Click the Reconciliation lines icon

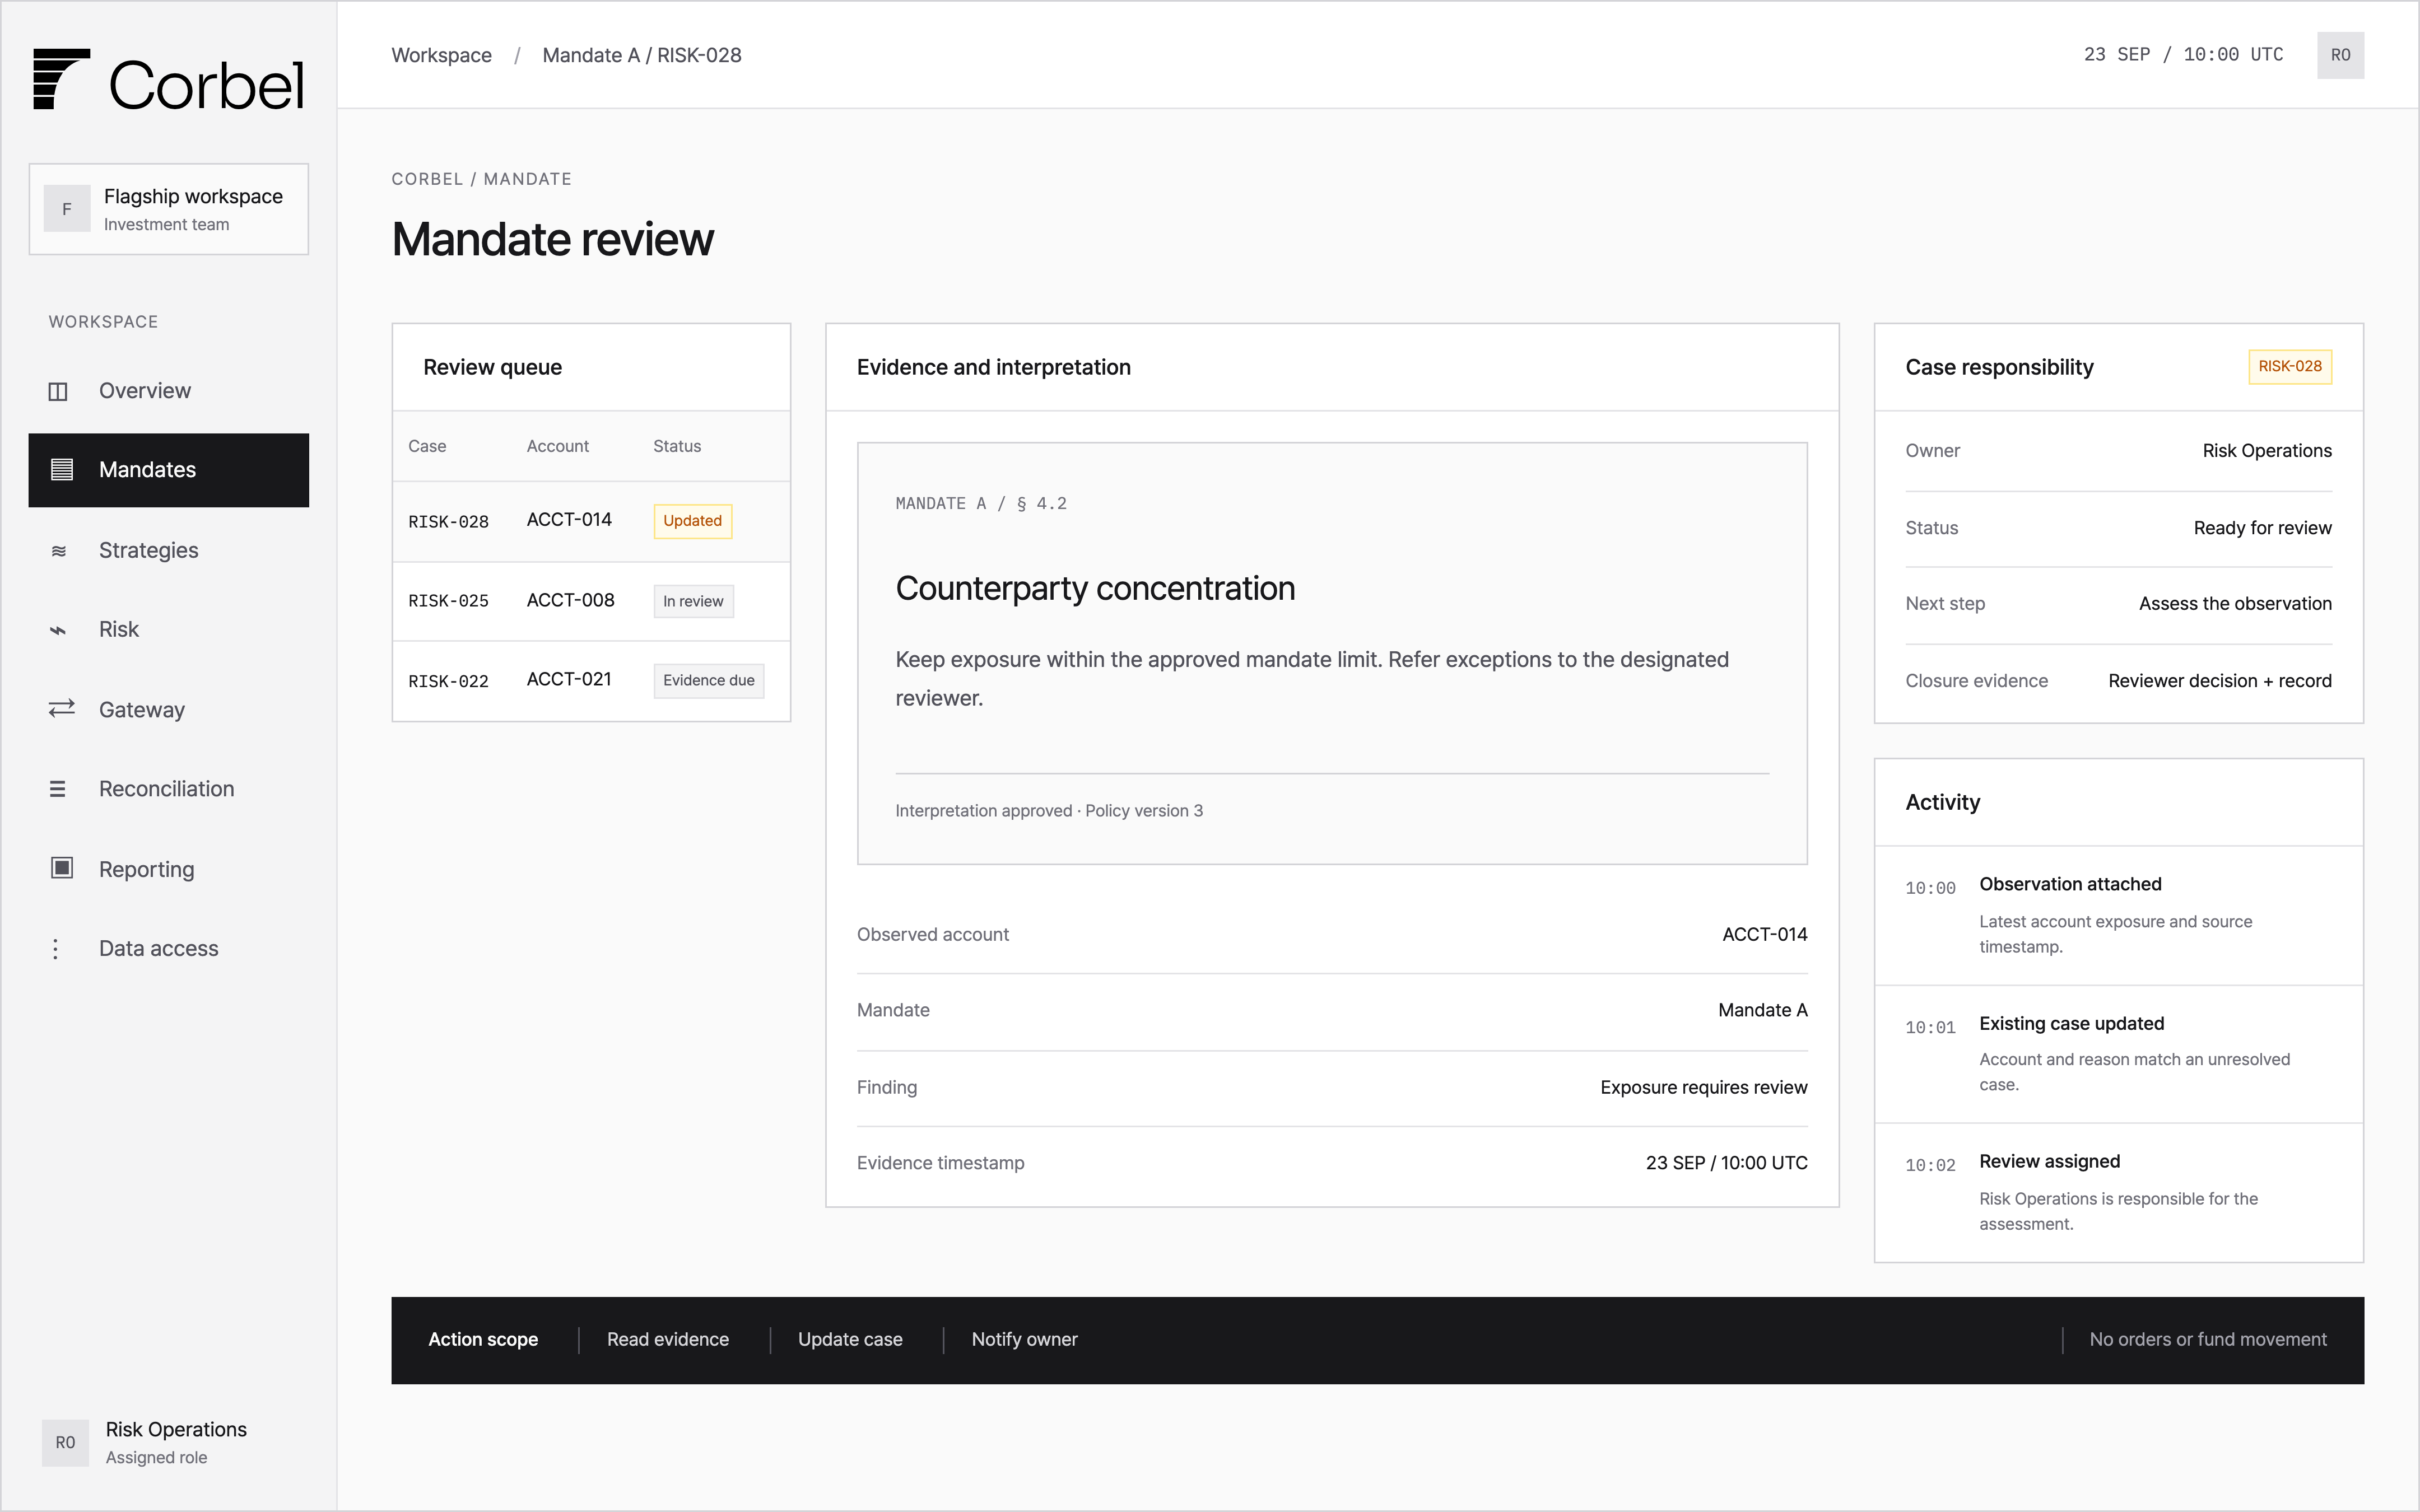click(58, 789)
